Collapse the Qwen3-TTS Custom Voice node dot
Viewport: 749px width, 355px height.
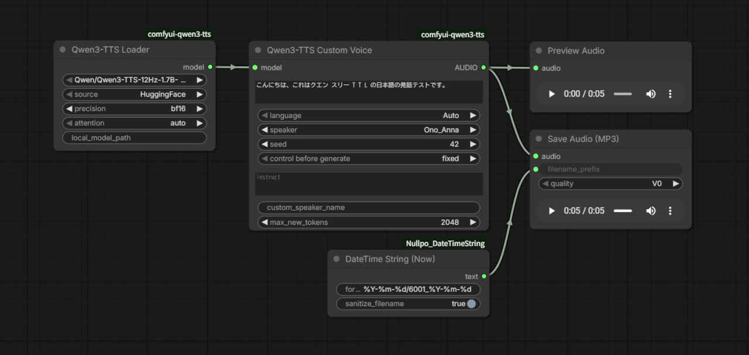(x=258, y=50)
